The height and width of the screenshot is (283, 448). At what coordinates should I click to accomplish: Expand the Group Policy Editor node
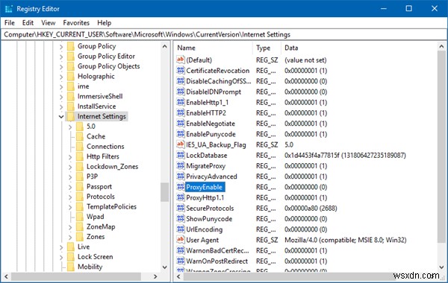[x=61, y=57]
